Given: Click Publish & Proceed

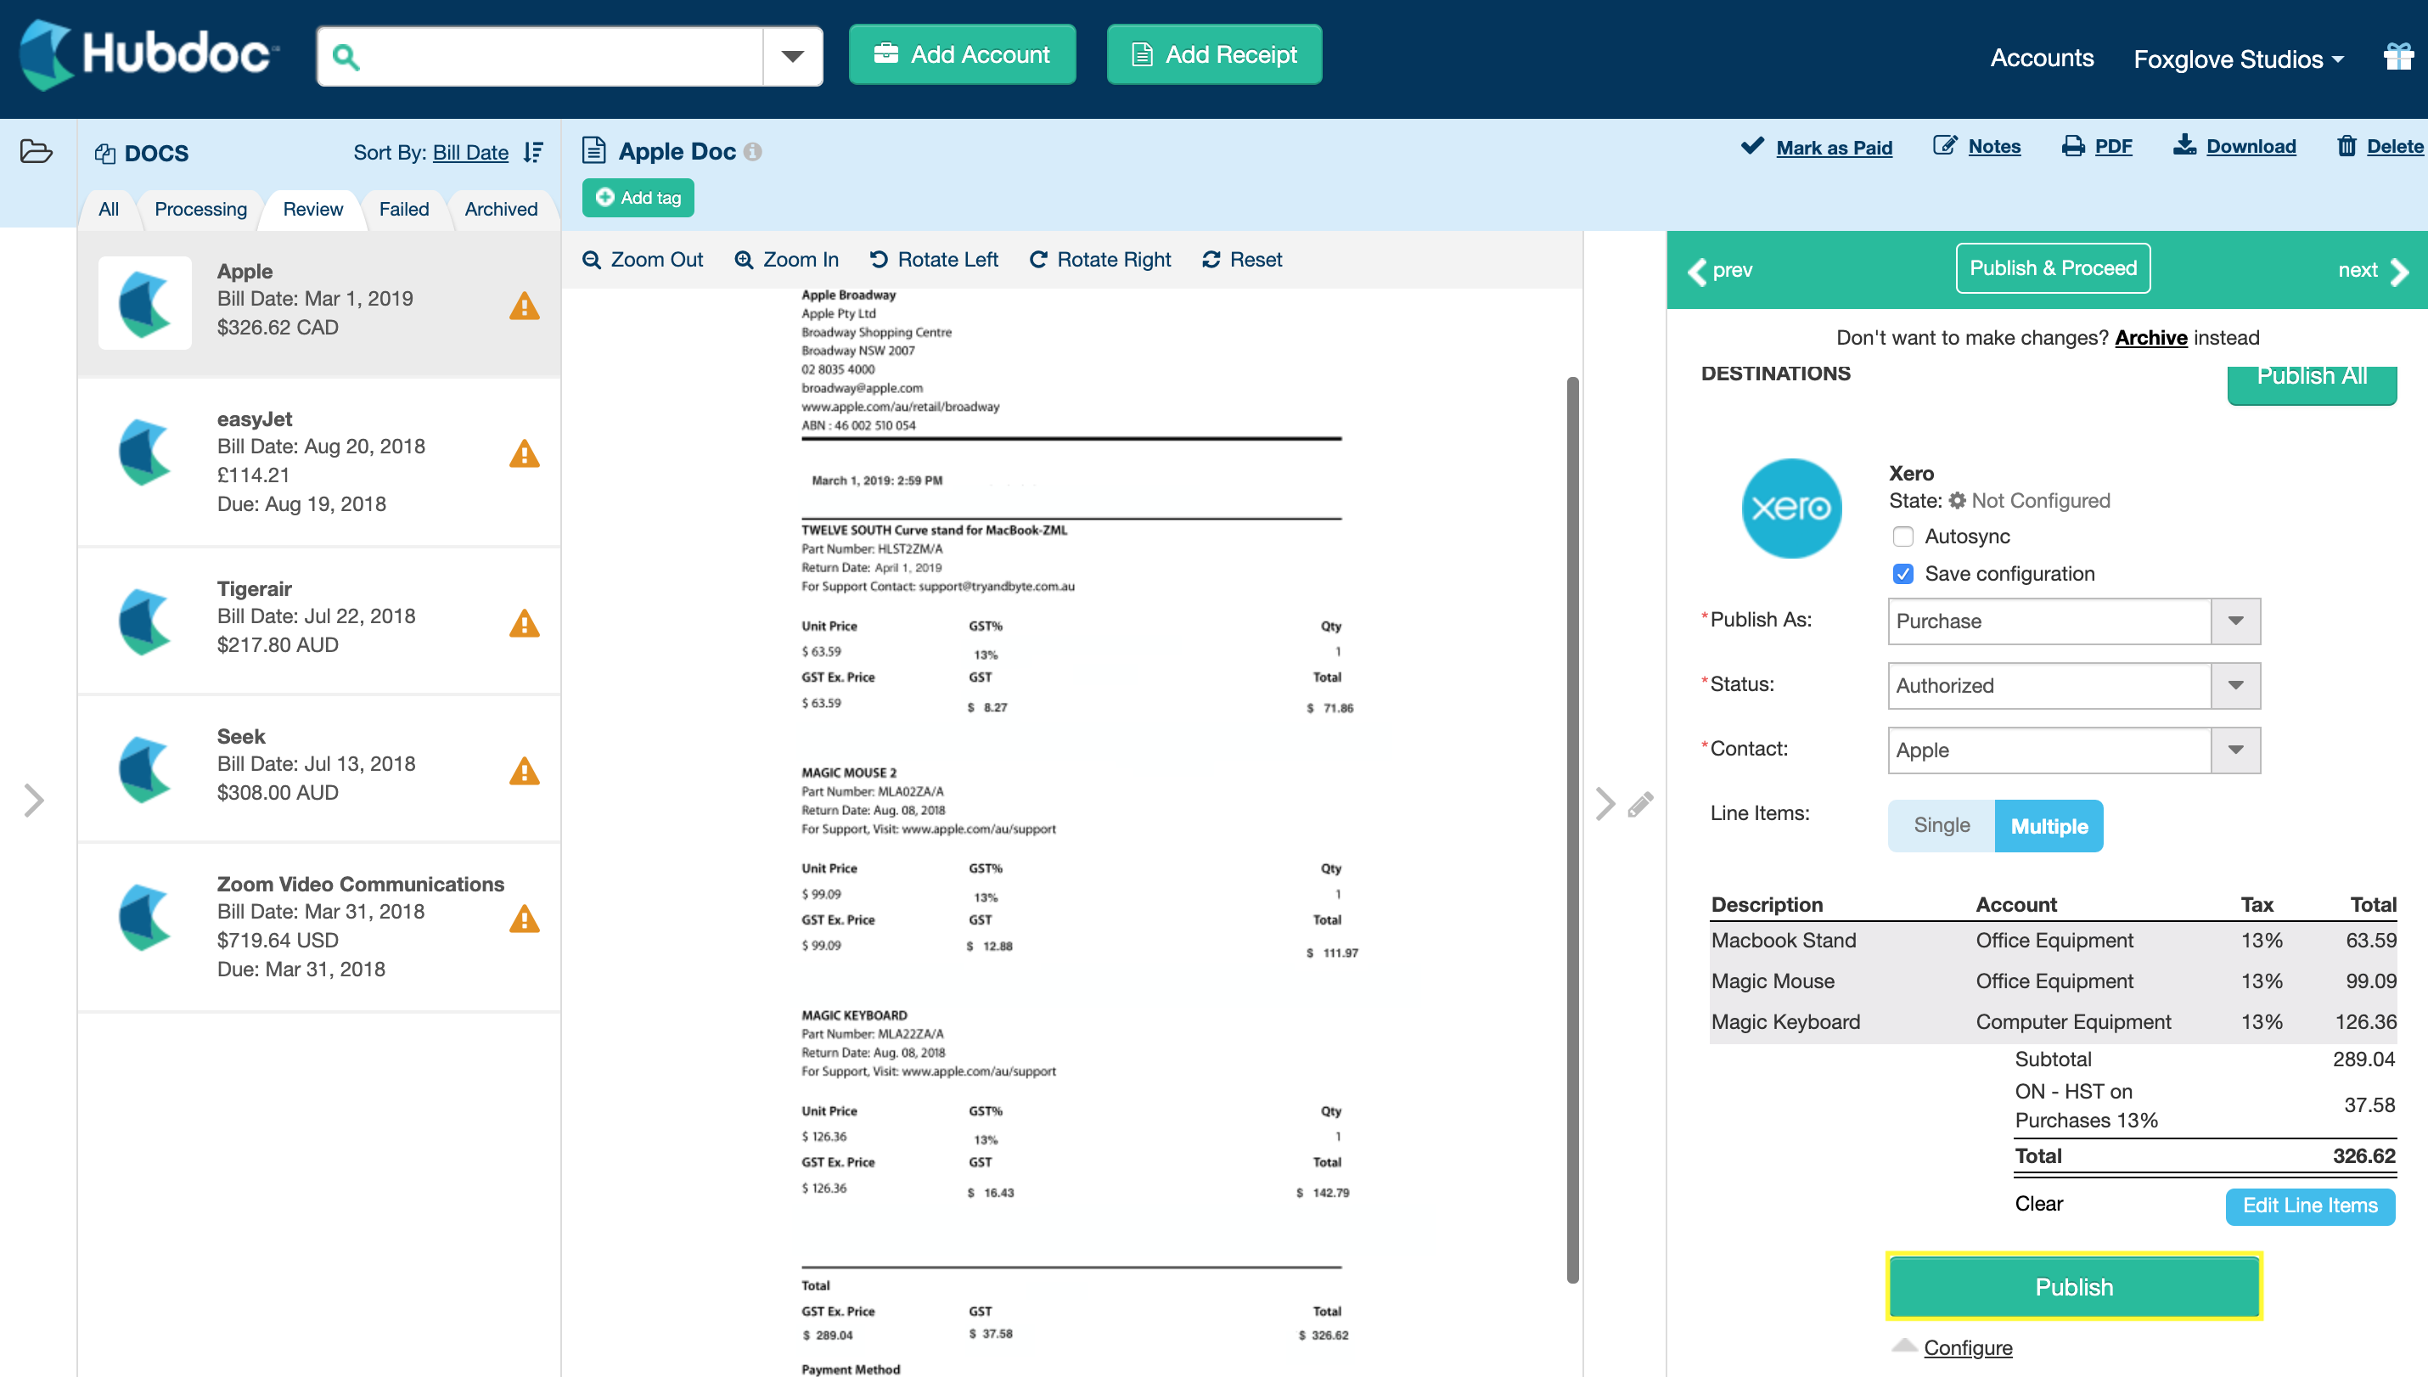Looking at the screenshot, I should coord(2053,268).
